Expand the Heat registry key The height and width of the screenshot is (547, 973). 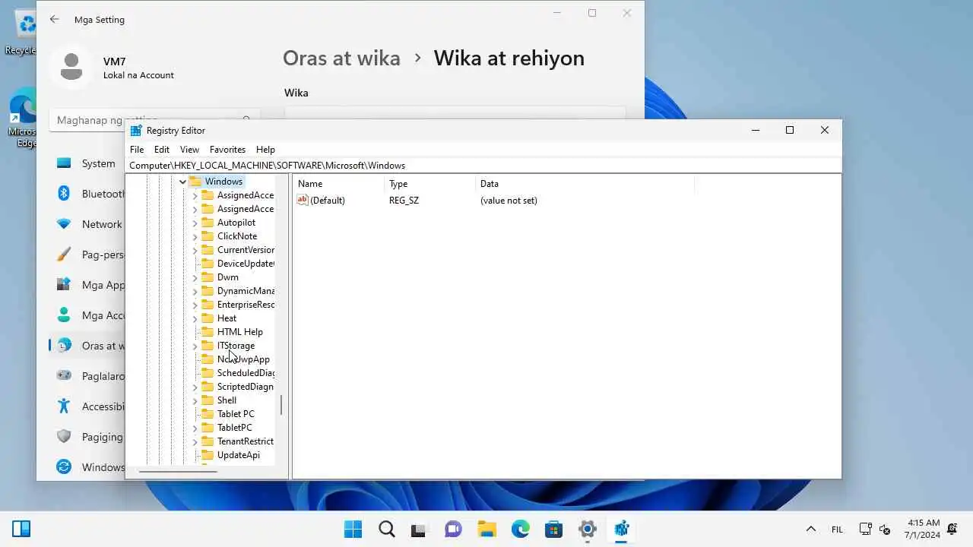click(x=195, y=318)
